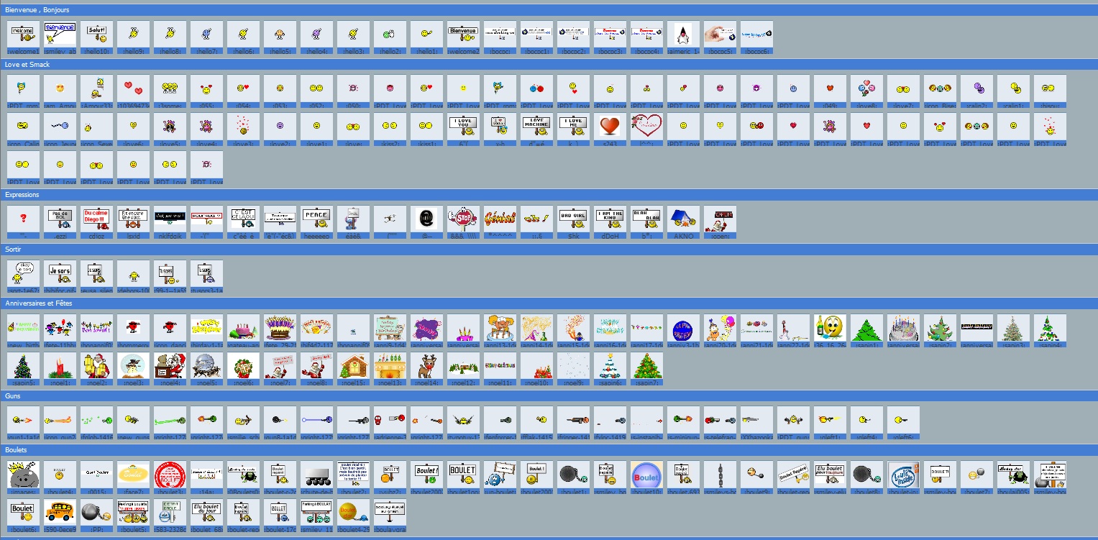The width and height of the screenshot is (1098, 540).
Task: Click the "Boulets" section header
Action: point(16,451)
